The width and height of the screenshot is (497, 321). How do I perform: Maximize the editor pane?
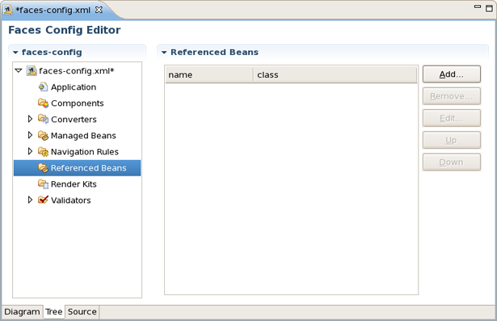(x=490, y=8)
